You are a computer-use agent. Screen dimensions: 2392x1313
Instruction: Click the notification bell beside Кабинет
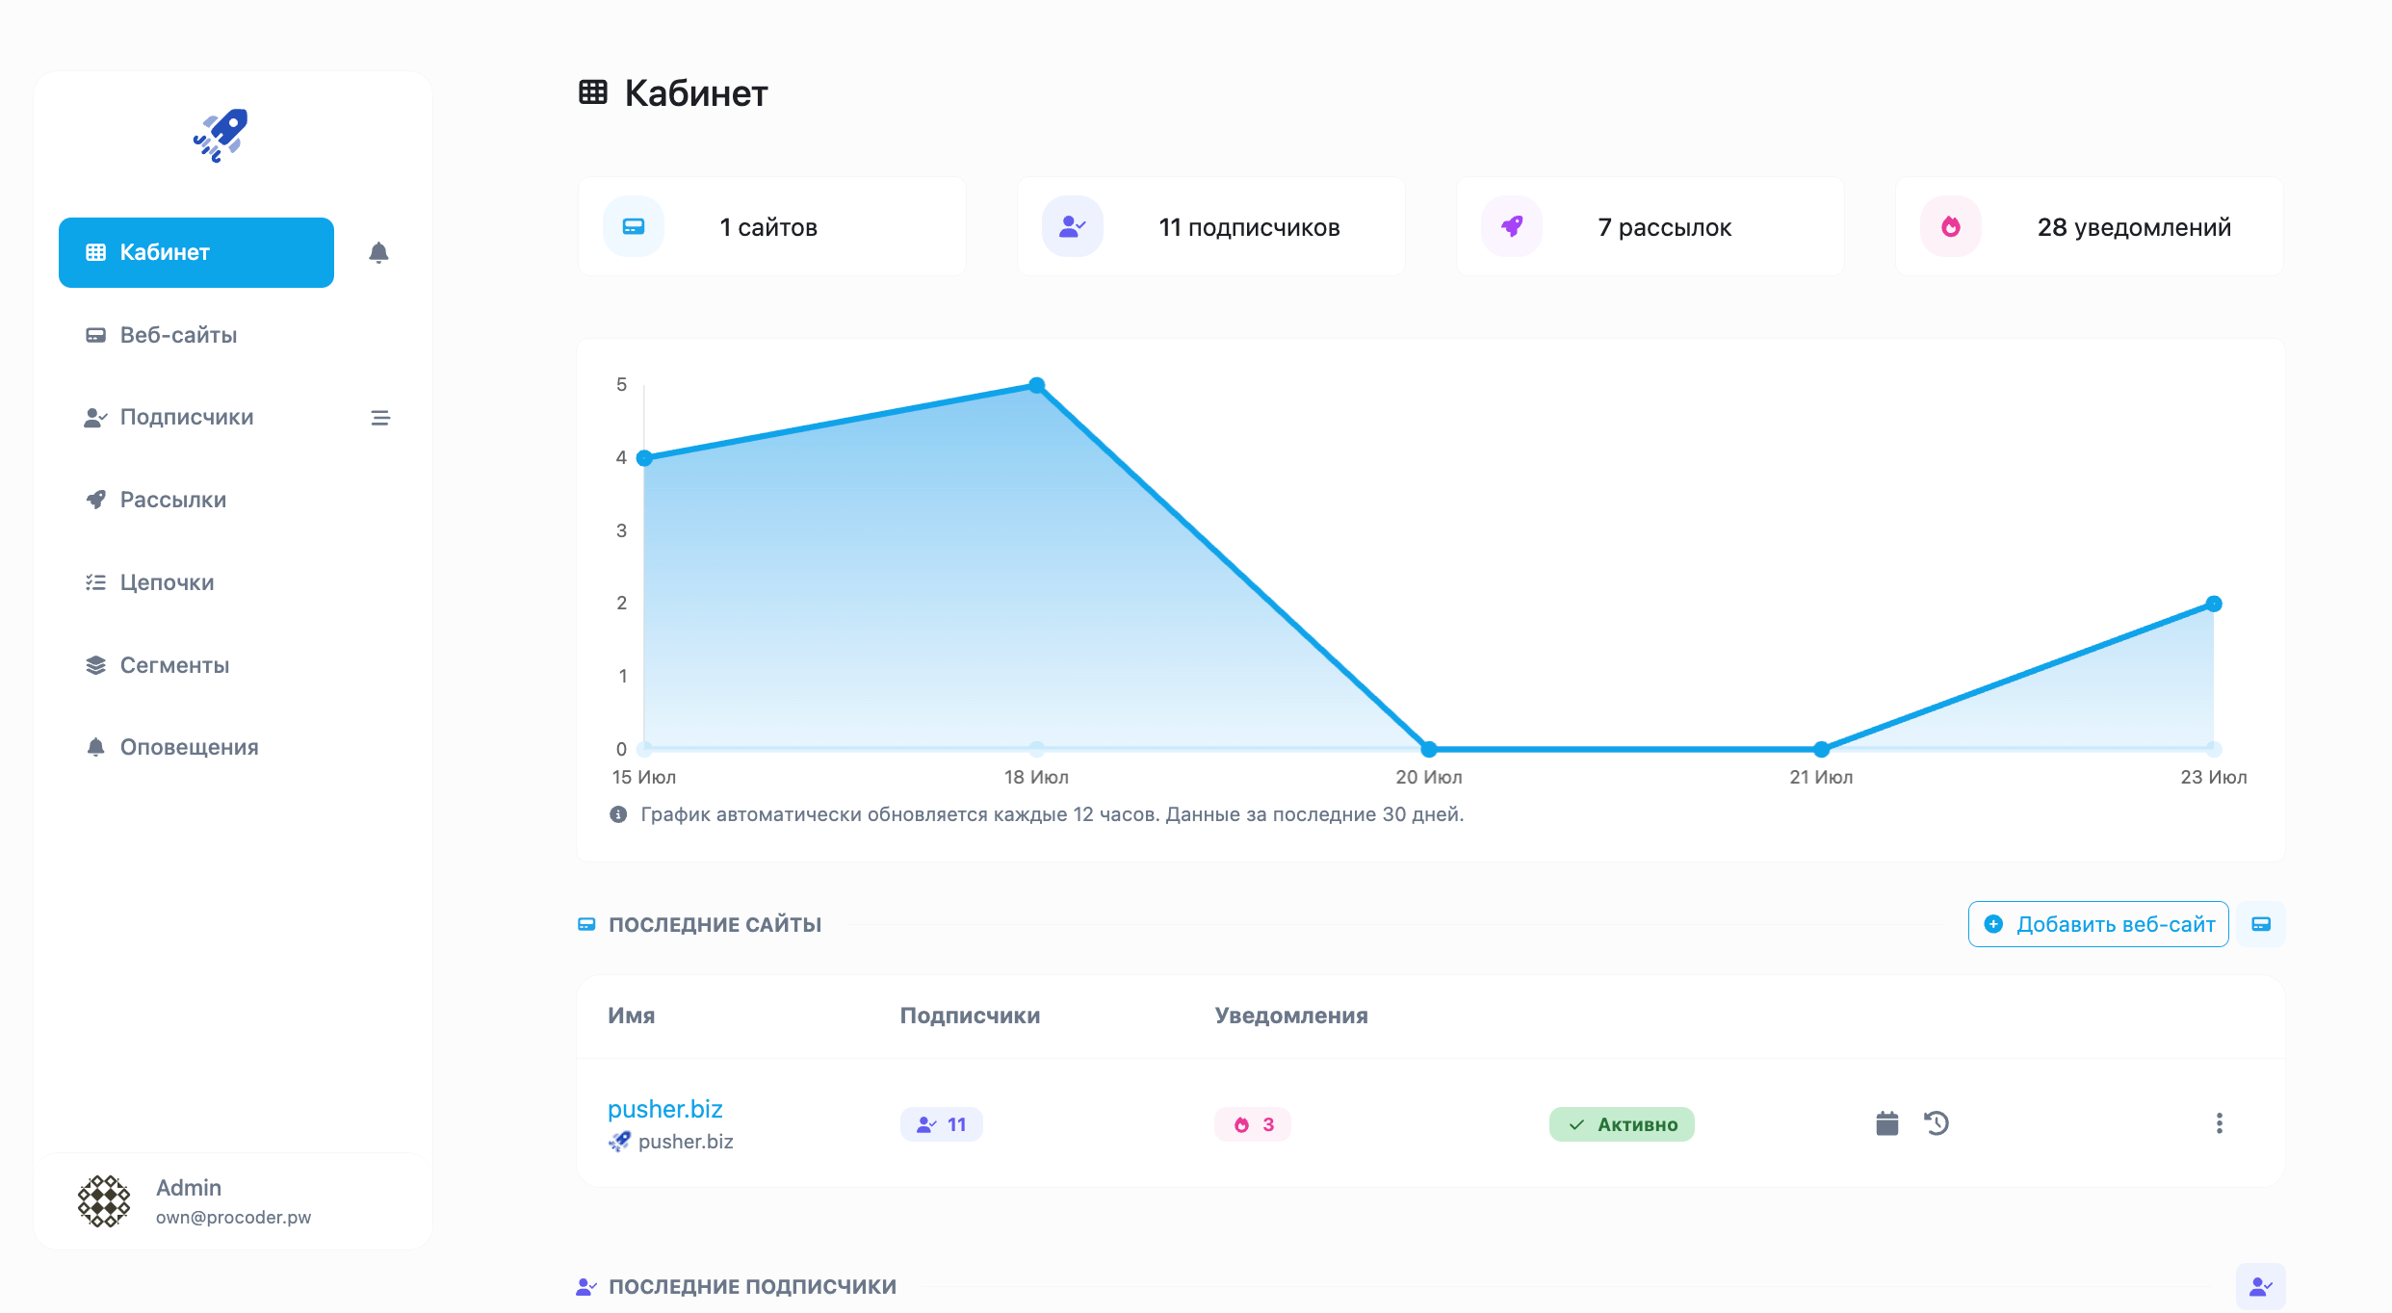coord(378,252)
